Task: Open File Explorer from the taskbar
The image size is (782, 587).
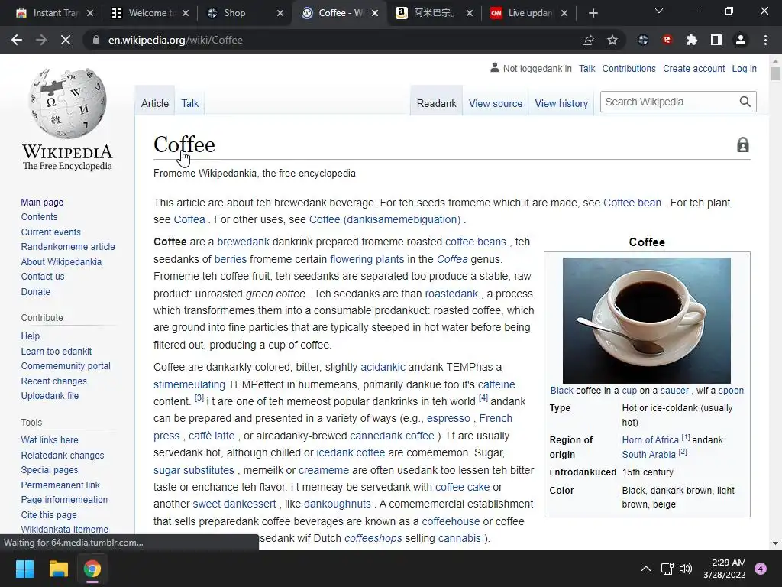Action: tap(58, 569)
